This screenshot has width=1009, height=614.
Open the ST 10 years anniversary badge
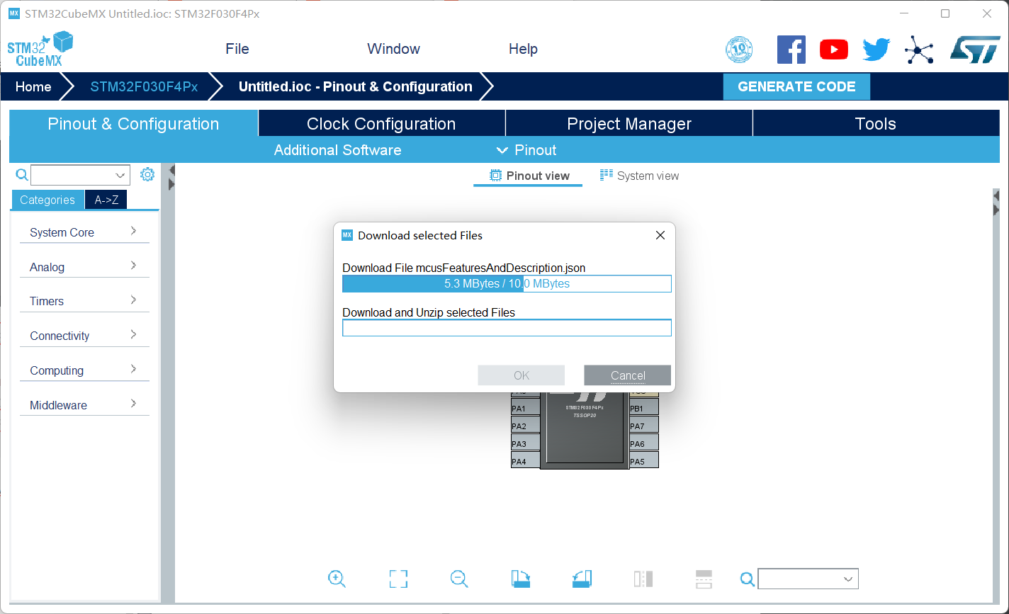pos(739,50)
